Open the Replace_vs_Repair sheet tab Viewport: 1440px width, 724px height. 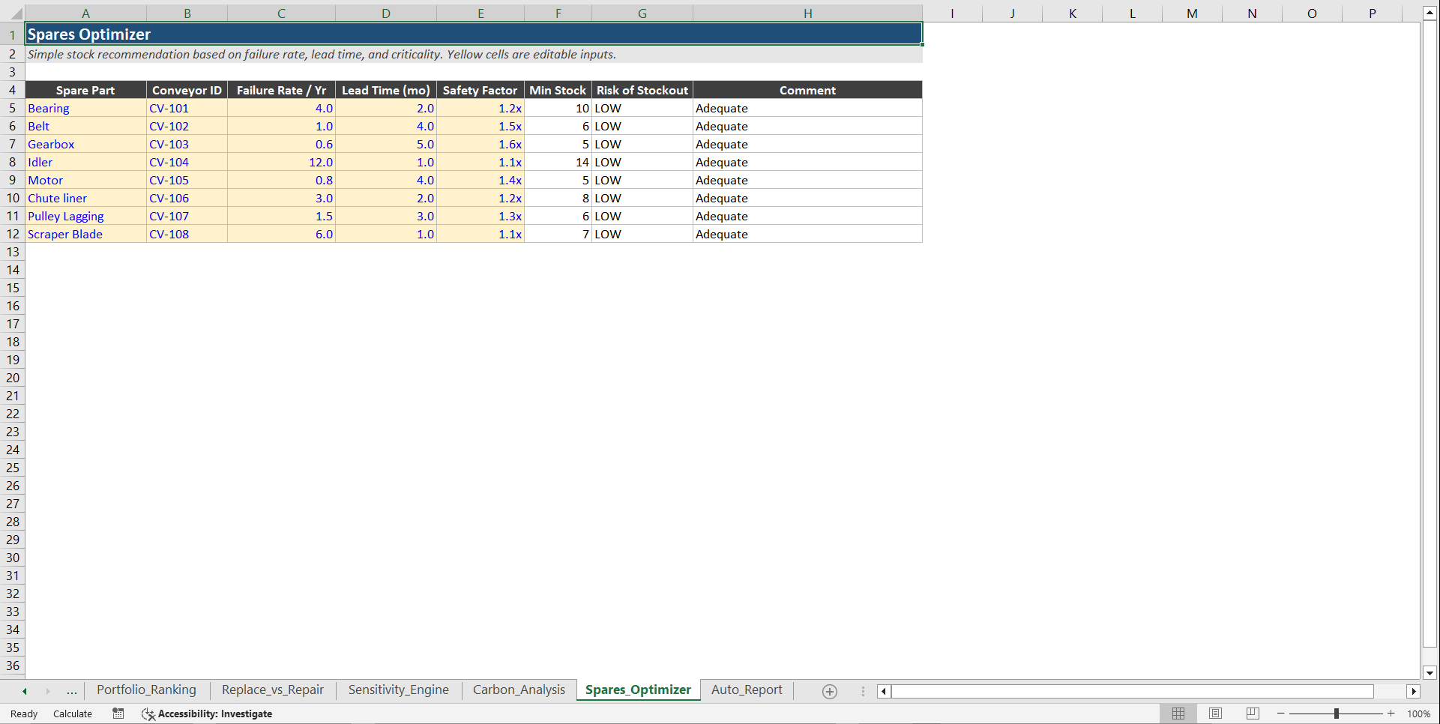(273, 690)
